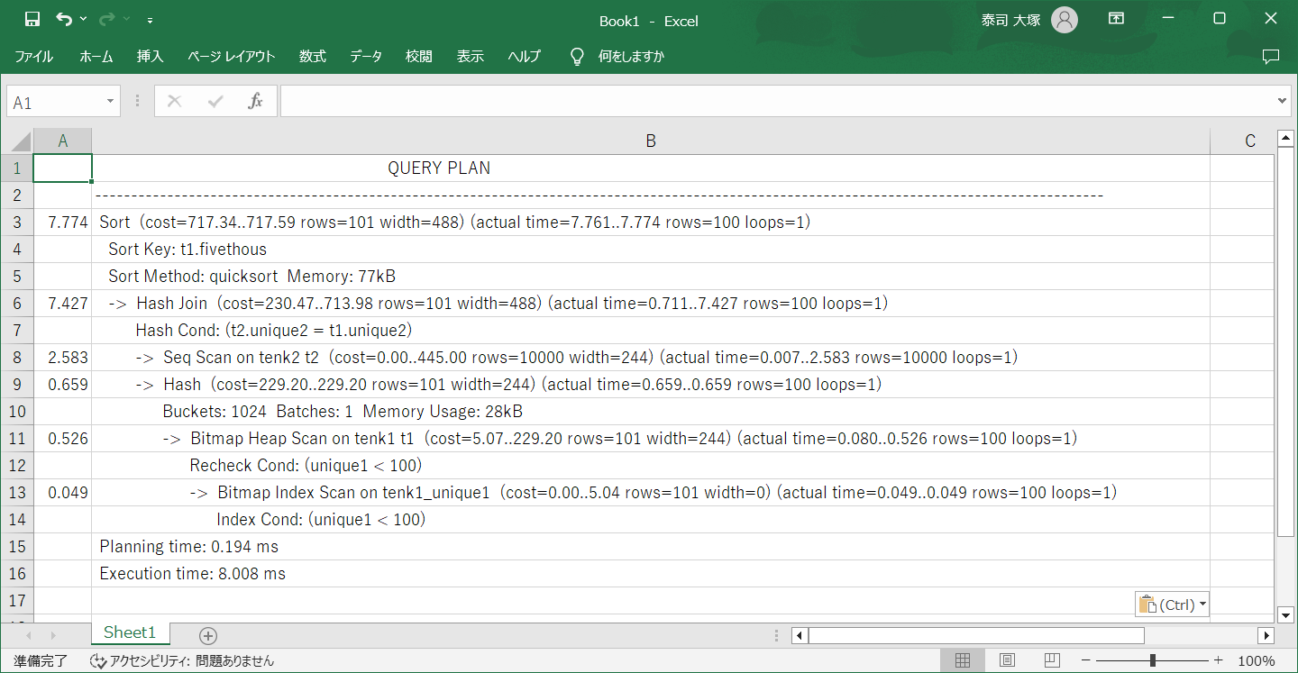
Task: Click the Insert Function fx icon
Action: (255, 102)
